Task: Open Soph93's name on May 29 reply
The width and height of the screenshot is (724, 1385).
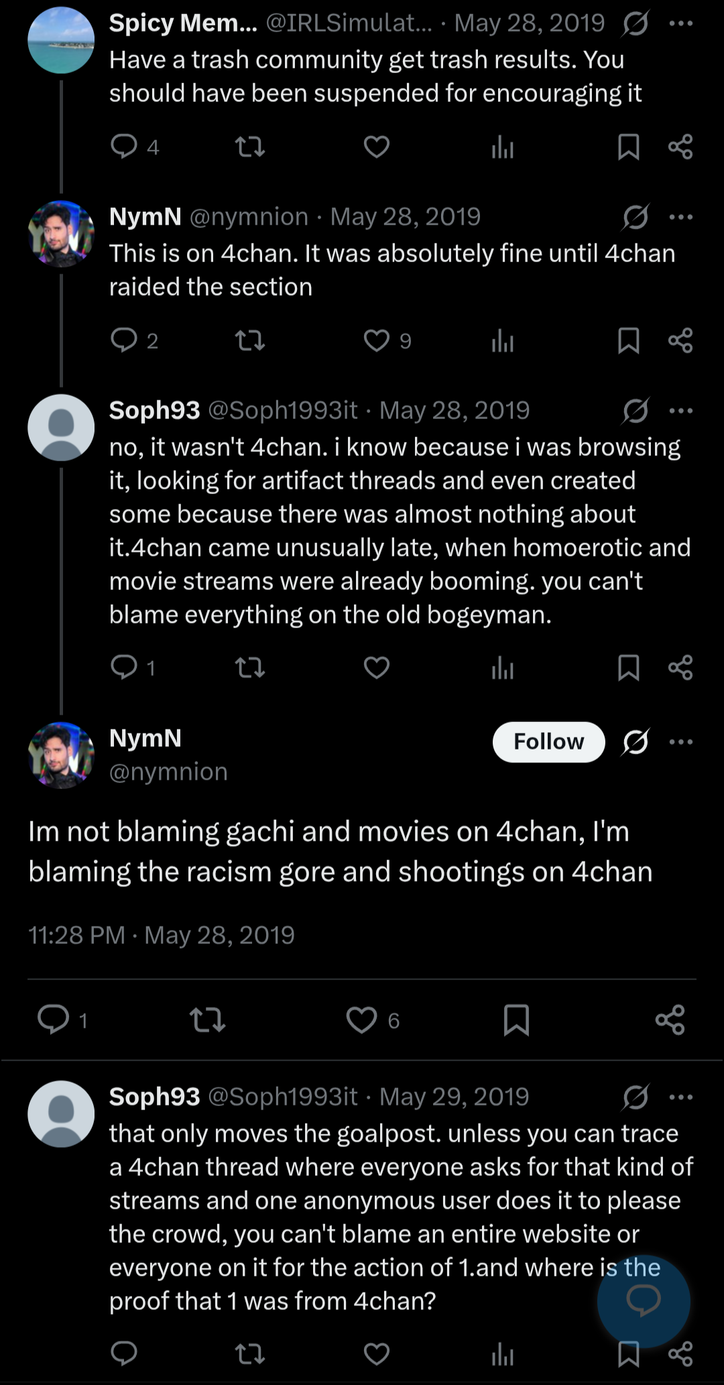Action: click(x=154, y=1097)
